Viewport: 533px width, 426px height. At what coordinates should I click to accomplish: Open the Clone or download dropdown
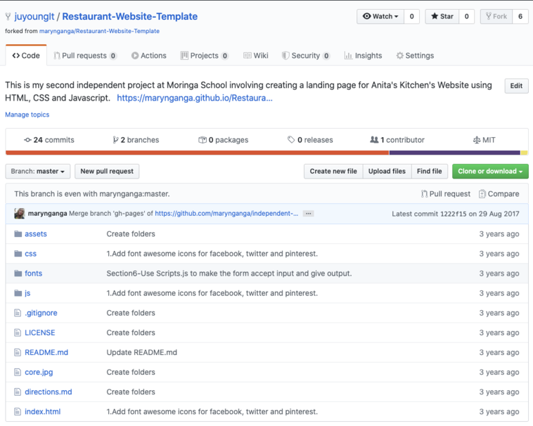(490, 171)
